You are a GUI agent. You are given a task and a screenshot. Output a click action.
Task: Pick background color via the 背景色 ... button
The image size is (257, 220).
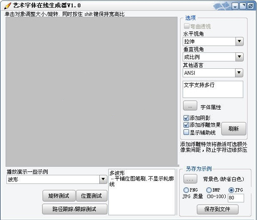190,179
